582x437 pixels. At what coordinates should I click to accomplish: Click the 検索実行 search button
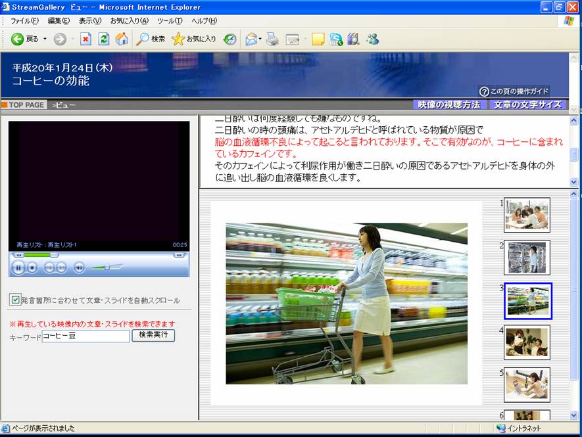tap(153, 335)
